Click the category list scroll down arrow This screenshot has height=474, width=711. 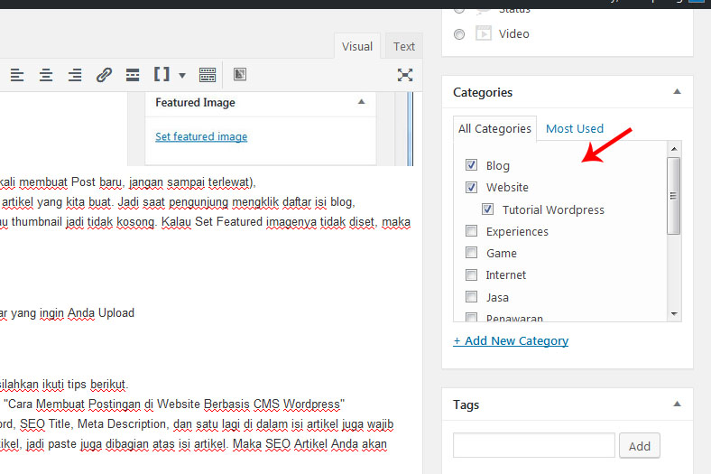tap(674, 314)
